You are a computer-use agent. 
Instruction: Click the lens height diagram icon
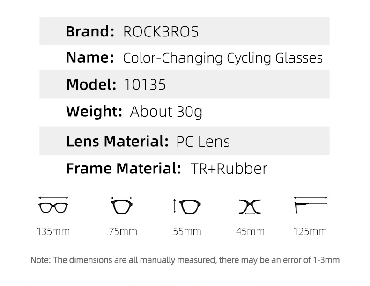pos(187,207)
